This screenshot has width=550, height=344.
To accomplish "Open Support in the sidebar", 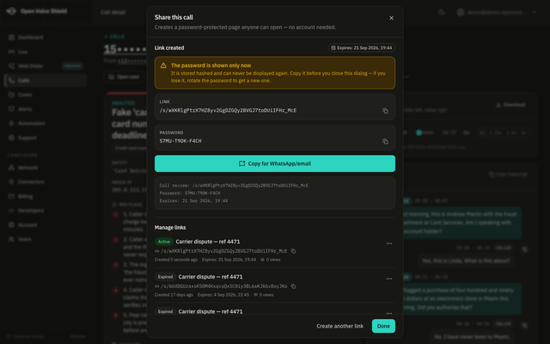I will point(46,138).
